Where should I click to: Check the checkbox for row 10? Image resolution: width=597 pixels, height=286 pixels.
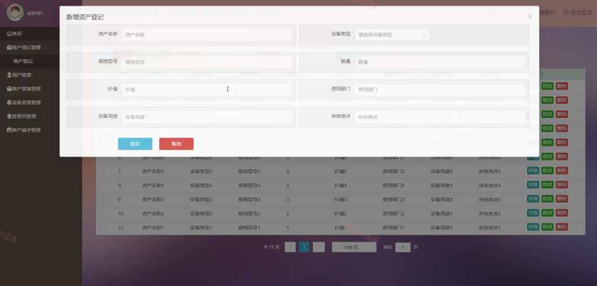pyautogui.click(x=101, y=214)
